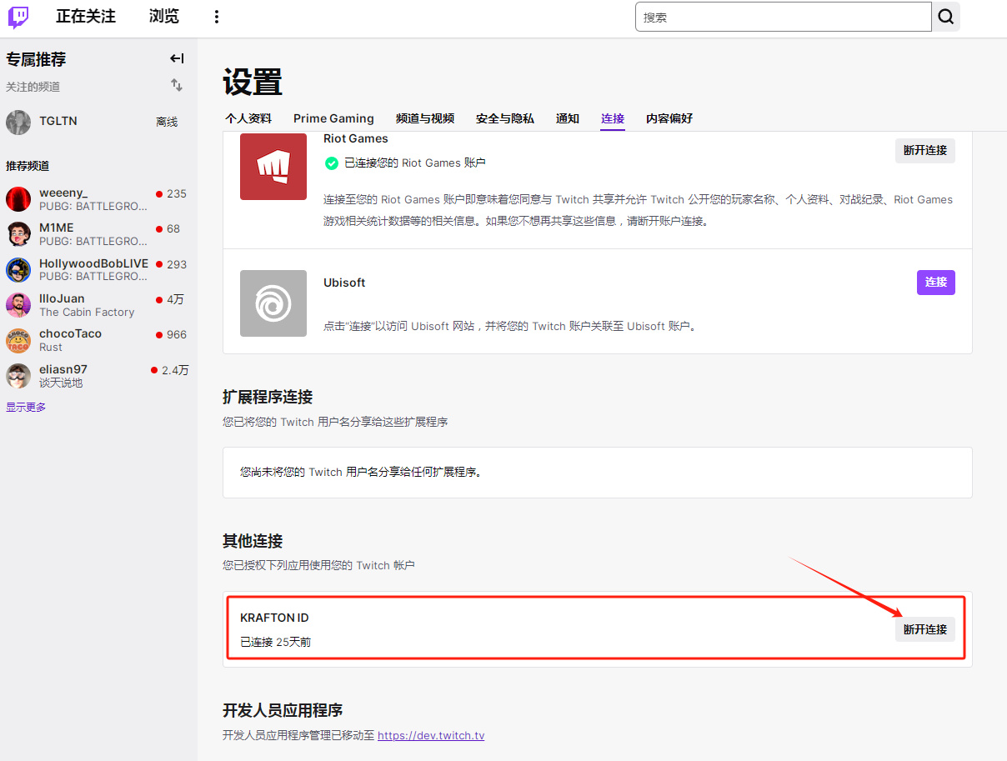Click the KRAFTON ID title

[x=274, y=618]
